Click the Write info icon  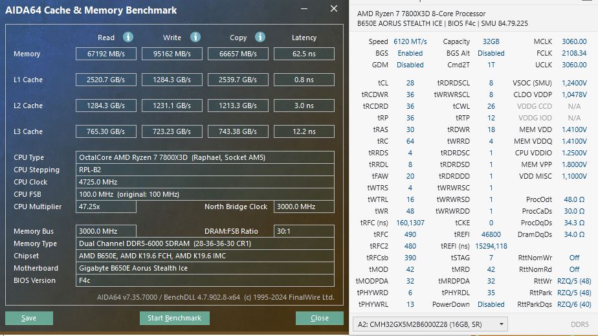[195, 37]
